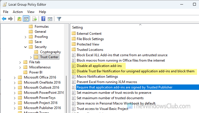Select the Power BI folder in tree
This screenshot has width=199, height=113.
36,72
